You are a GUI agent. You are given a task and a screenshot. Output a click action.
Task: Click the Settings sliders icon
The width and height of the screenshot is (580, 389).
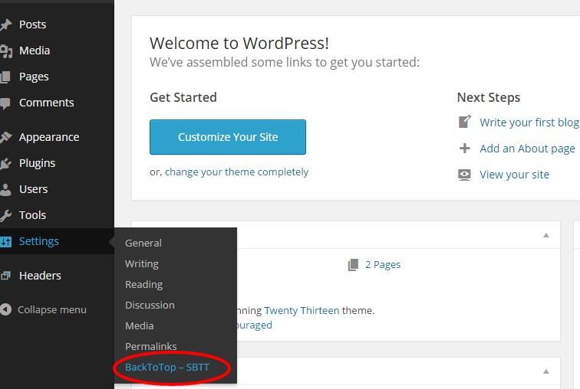[x=5, y=242]
